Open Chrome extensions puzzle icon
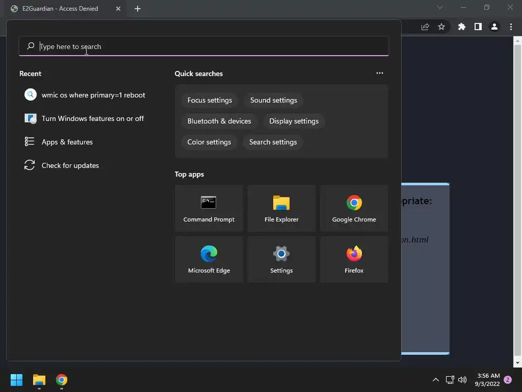 461,27
